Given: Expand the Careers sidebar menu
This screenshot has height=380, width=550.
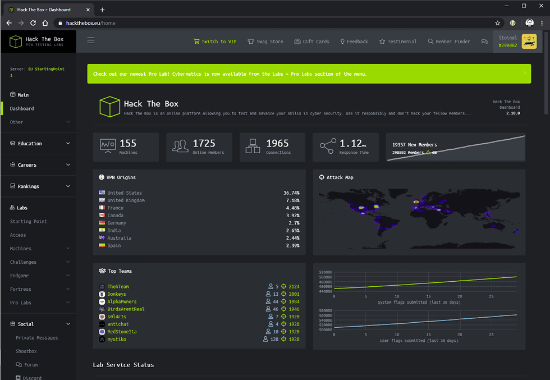Looking at the screenshot, I should (x=38, y=165).
